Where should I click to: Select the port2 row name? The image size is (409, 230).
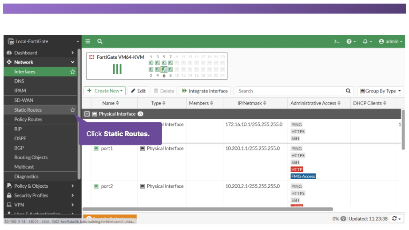click(107, 186)
